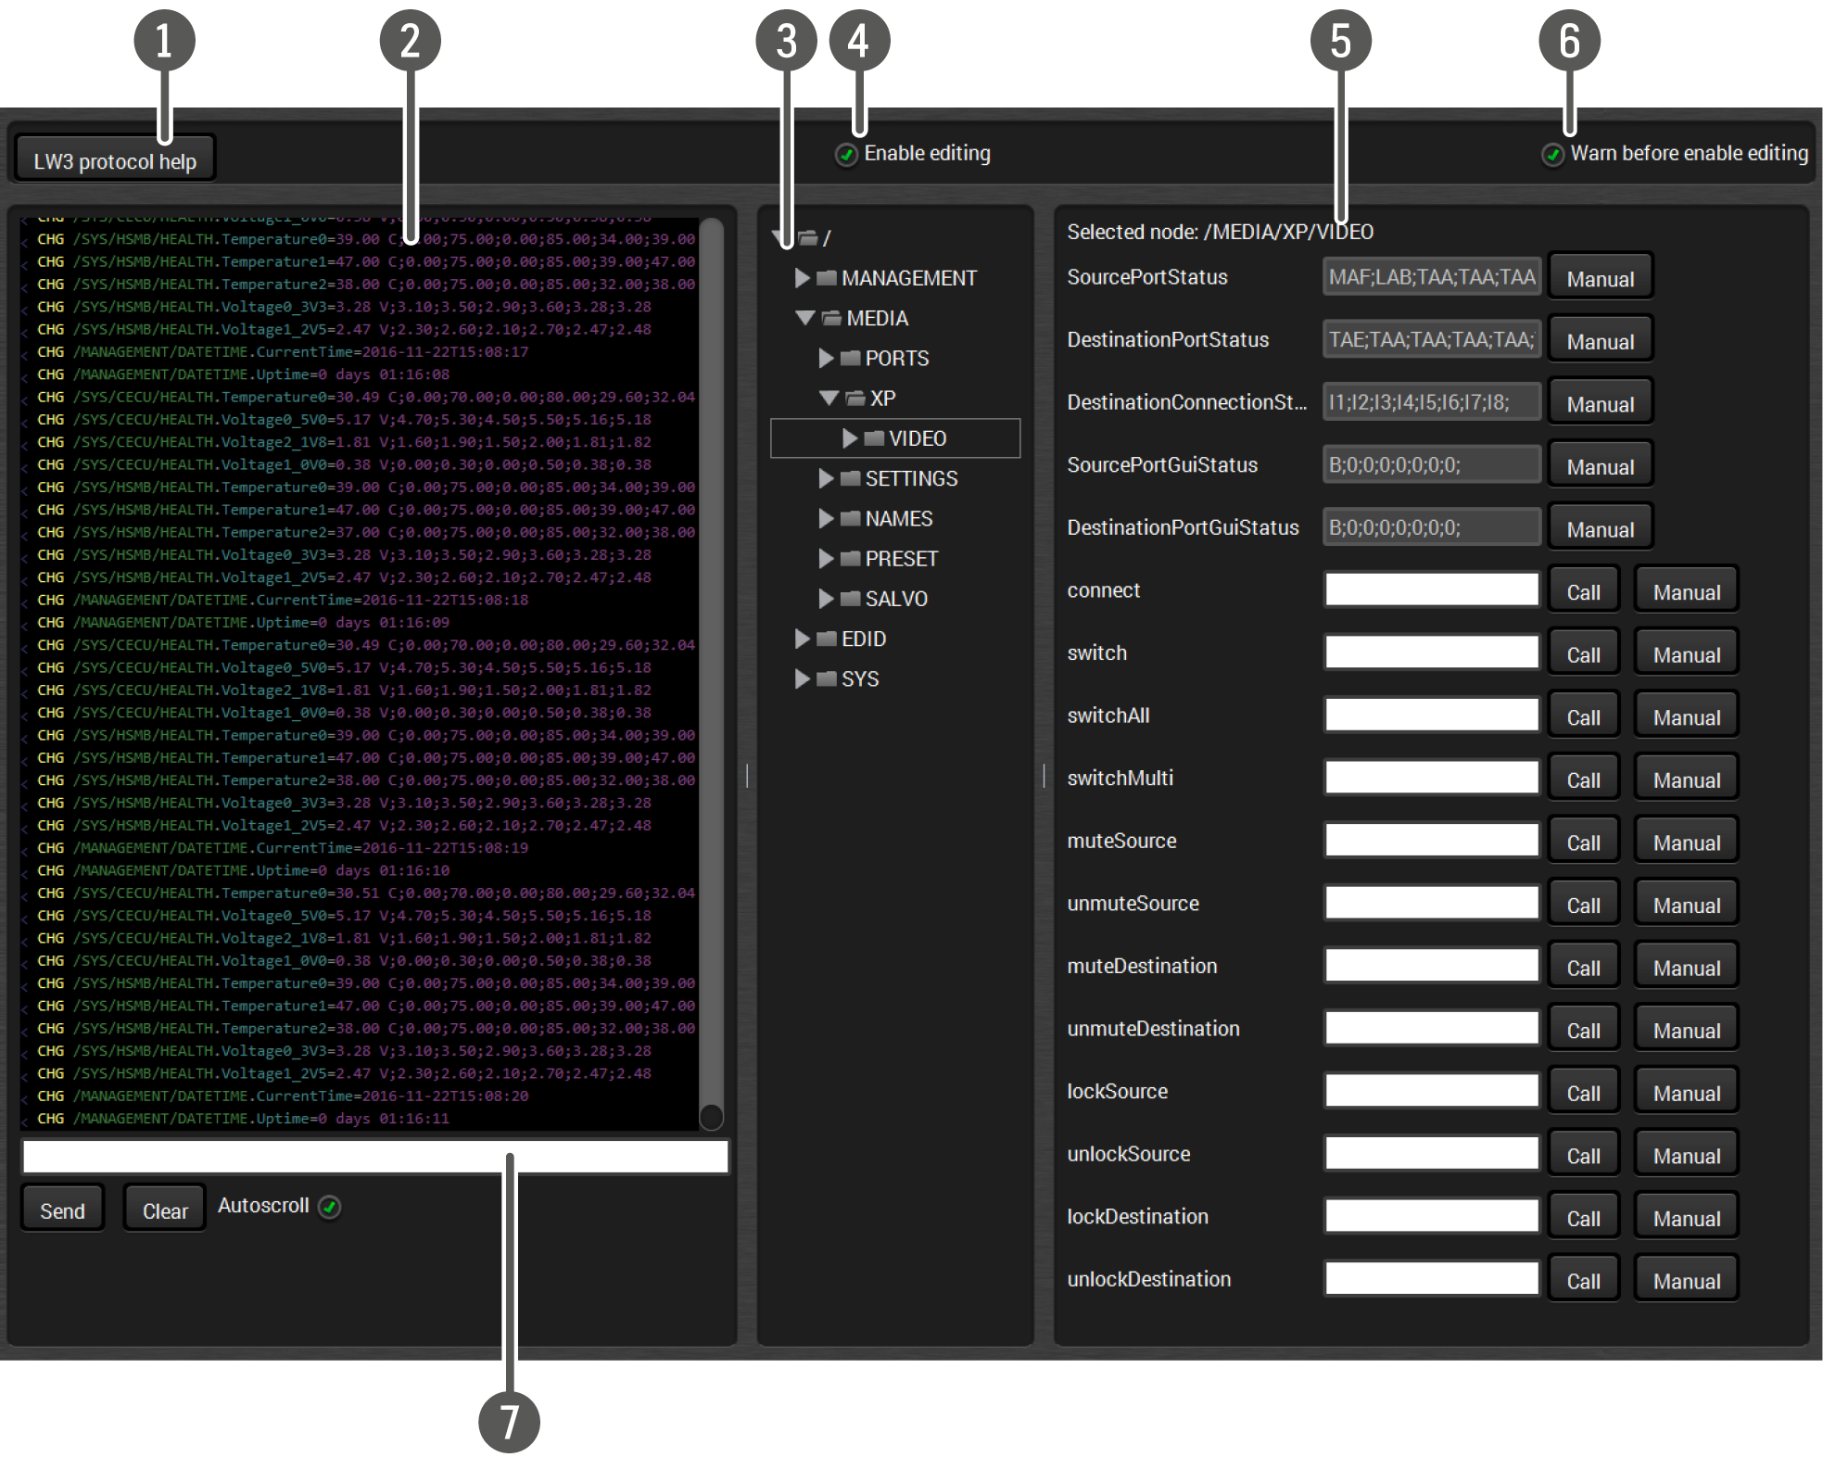This screenshot has width=1823, height=1457.
Task: Click the switchAll parameter field
Action: tap(1432, 715)
